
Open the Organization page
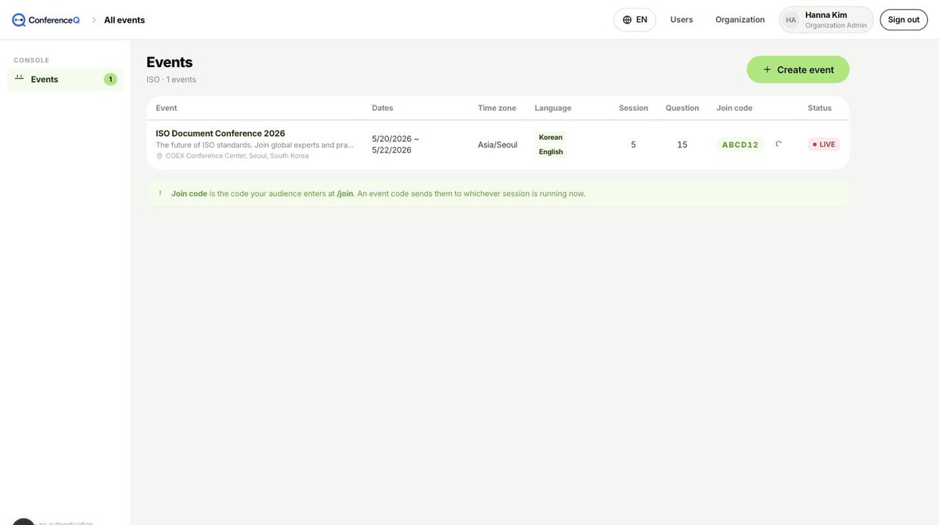tap(739, 20)
